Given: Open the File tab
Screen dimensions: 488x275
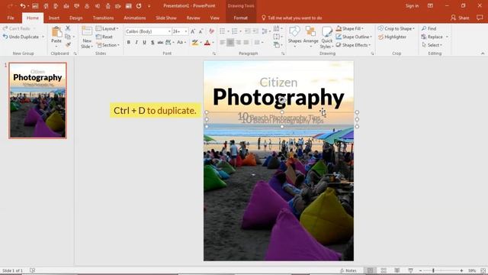Looking at the screenshot, I should click(x=11, y=18).
